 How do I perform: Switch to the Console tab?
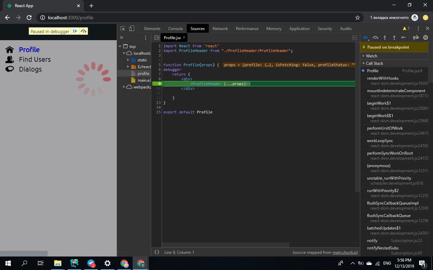pyautogui.click(x=175, y=29)
